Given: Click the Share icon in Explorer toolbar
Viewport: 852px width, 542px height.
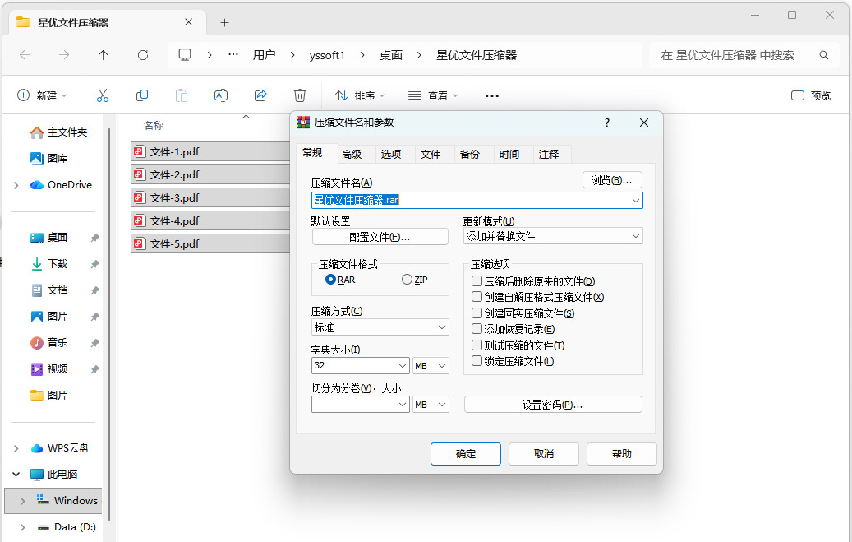Looking at the screenshot, I should 260,95.
